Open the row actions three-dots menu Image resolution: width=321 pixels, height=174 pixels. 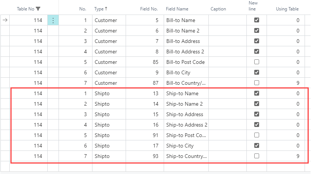[53, 21]
